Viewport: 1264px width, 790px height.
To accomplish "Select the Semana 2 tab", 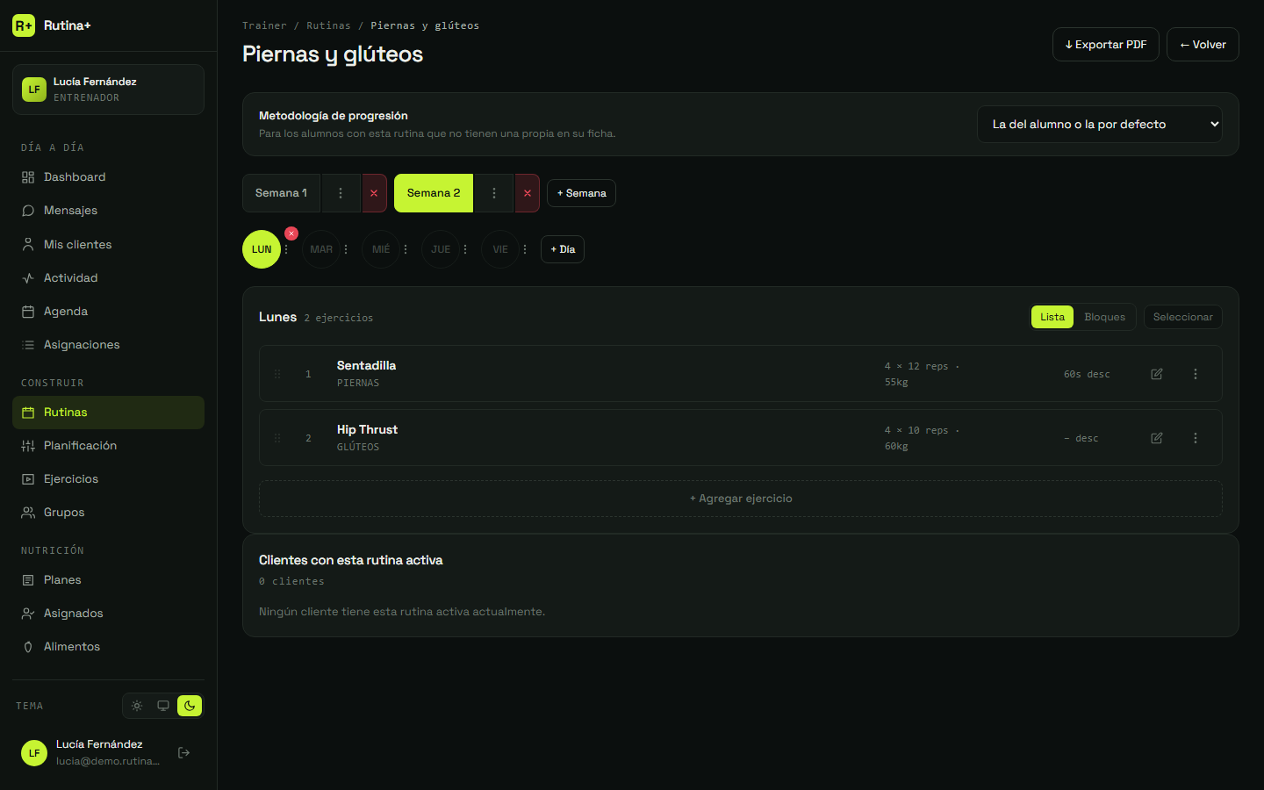I will [x=434, y=193].
